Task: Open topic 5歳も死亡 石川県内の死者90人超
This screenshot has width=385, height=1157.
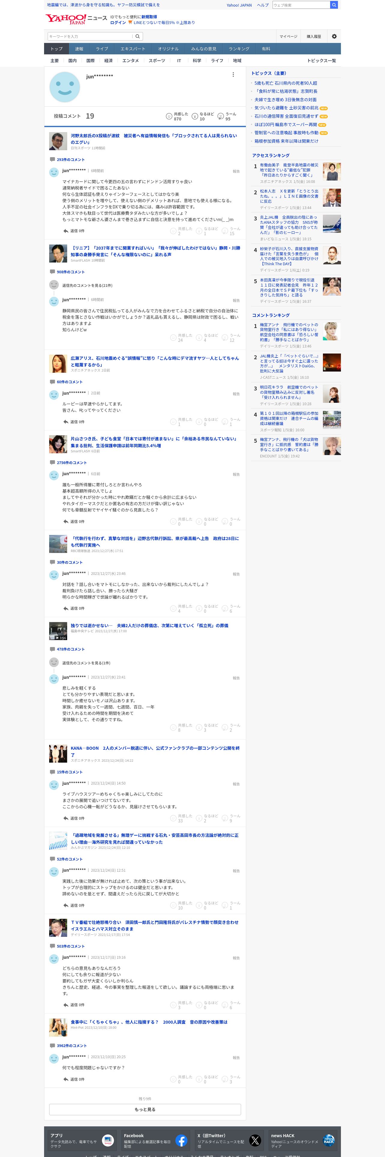Action: (x=285, y=83)
